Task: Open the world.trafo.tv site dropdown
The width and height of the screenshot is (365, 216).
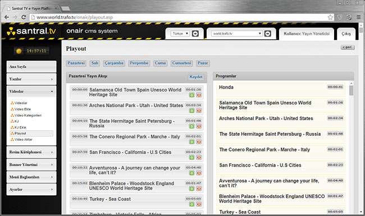Action: [237, 34]
